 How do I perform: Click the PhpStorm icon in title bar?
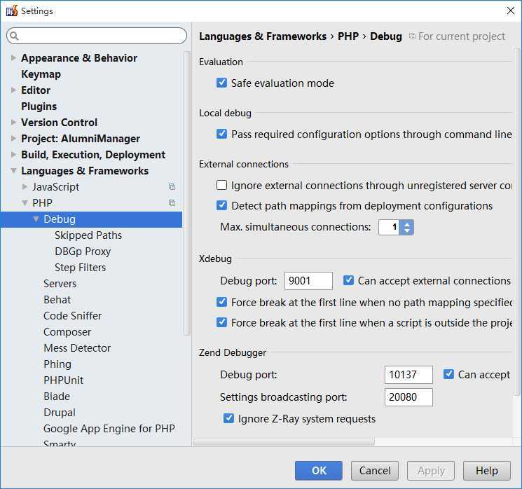pos(12,11)
